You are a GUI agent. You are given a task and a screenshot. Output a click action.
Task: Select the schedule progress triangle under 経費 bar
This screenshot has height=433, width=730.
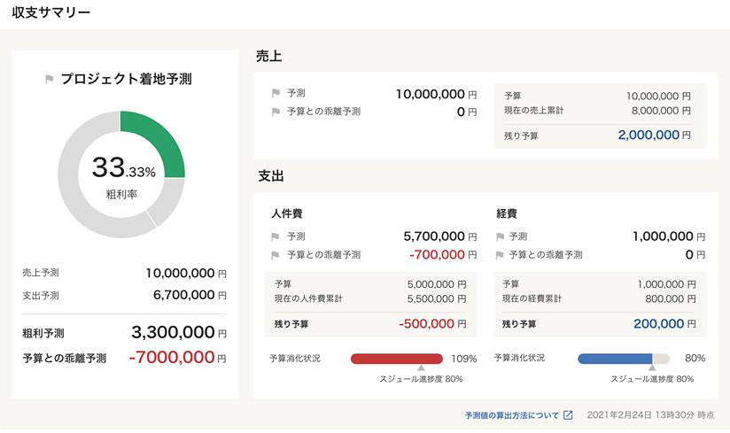coord(652,368)
